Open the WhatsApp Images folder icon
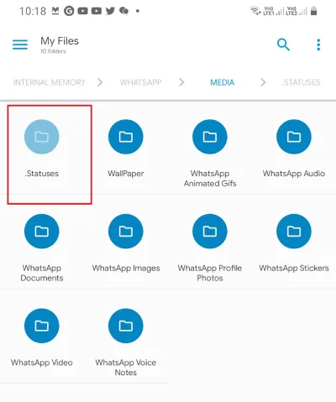The width and height of the screenshot is (336, 402). pos(126,232)
